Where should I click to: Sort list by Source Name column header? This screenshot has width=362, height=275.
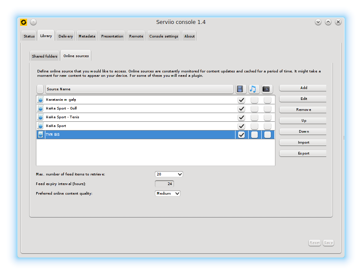coord(139,89)
